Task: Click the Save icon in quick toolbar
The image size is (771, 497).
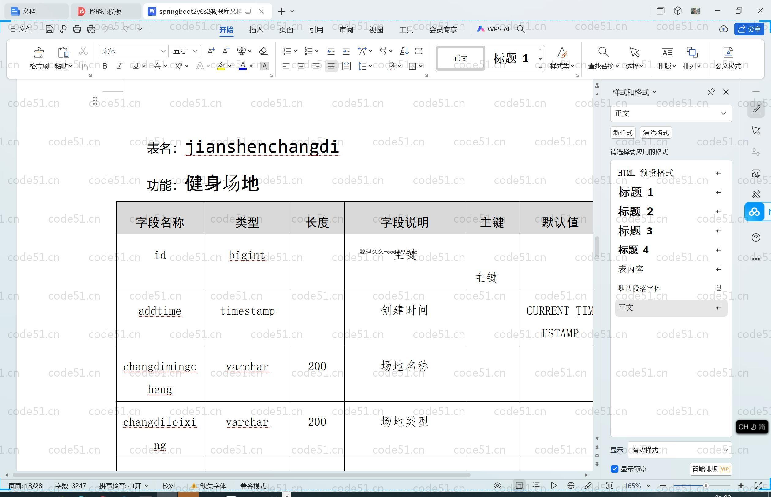Action: pos(49,29)
